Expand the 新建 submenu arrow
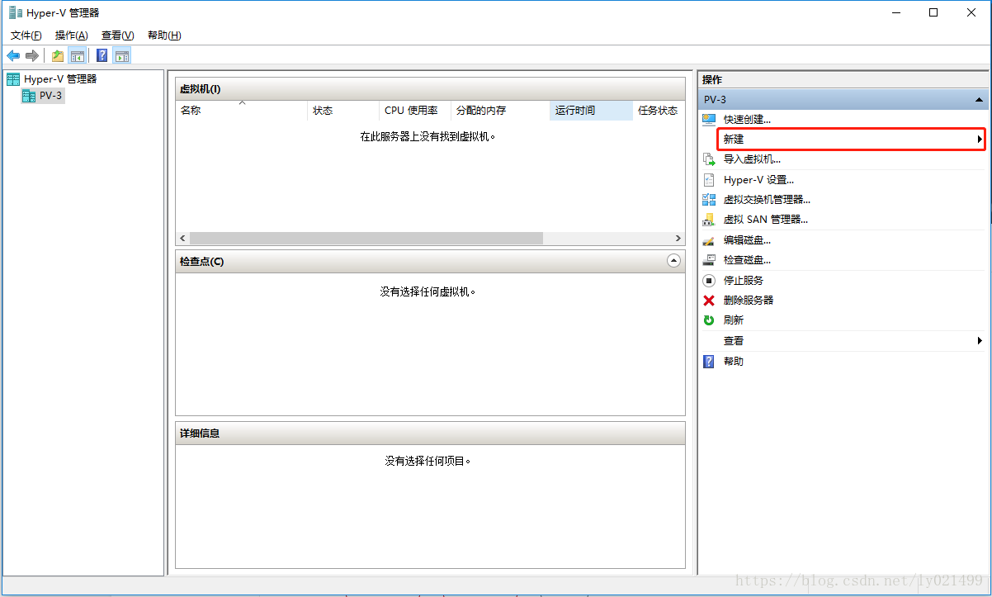Viewport: 992px width, 597px height. pos(980,140)
